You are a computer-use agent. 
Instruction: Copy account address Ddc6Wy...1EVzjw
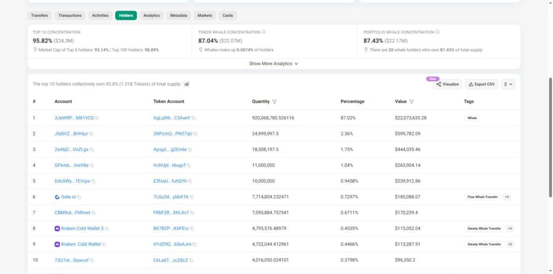click(x=93, y=181)
